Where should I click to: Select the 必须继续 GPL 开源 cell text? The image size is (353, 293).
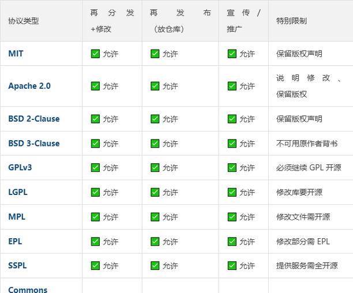coord(309,167)
